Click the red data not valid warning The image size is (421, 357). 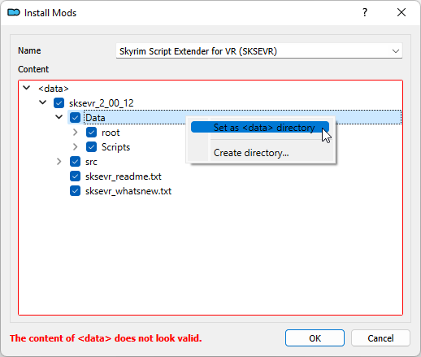coord(106,338)
